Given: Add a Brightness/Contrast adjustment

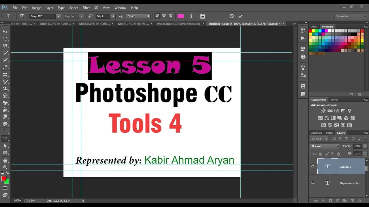Looking at the screenshot, I should pyautogui.click(x=323, y=111).
